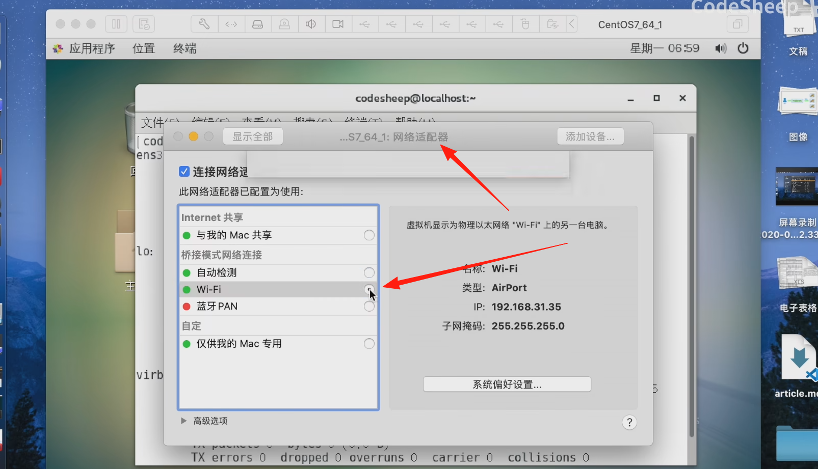The width and height of the screenshot is (818, 469).
Task: Click the network adapter toolbar icon
Action: tap(231, 24)
